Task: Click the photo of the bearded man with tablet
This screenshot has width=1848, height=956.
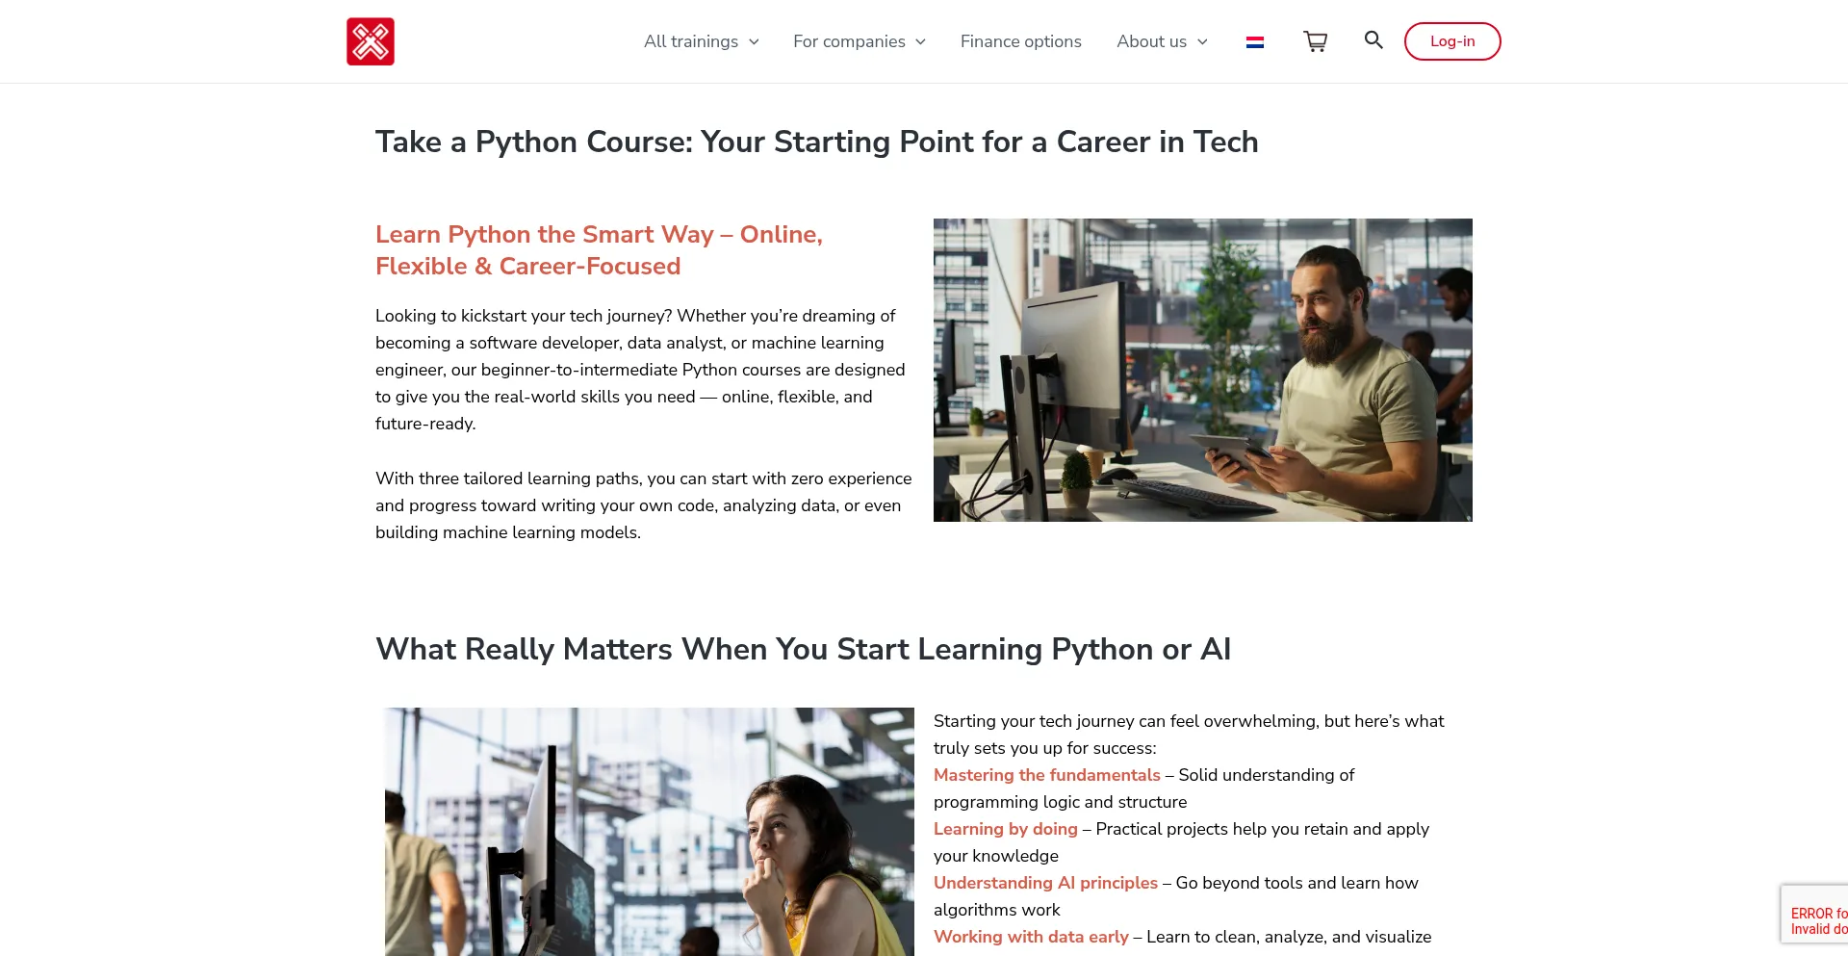Action: coord(1202,370)
